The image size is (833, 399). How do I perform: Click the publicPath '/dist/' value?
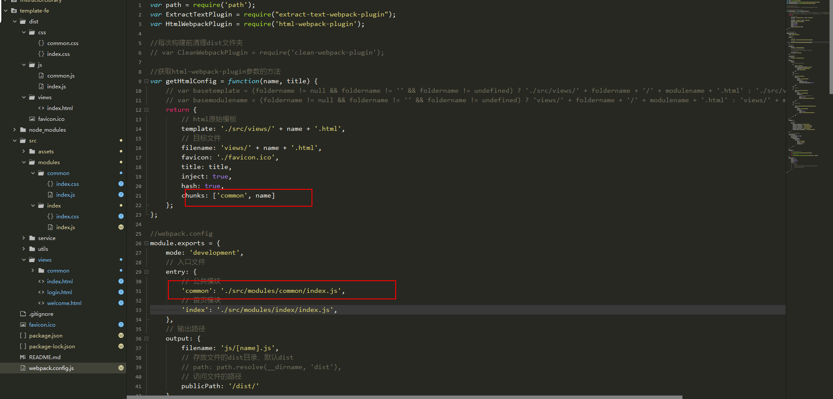(244, 386)
